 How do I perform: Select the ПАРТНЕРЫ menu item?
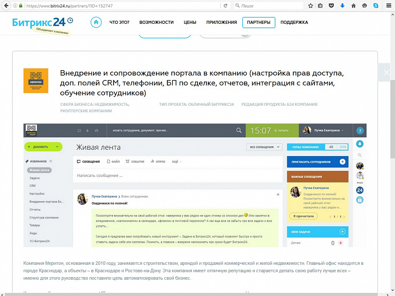pos(259,22)
